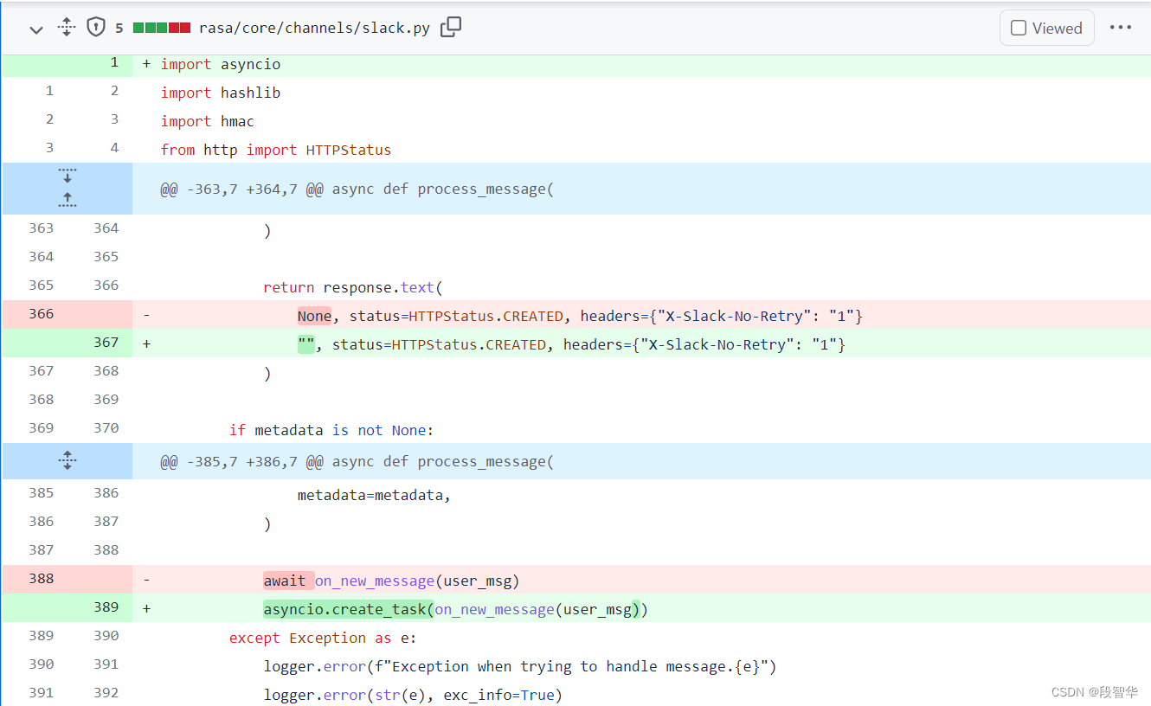Select 'if metadata is not None:' line

[331, 430]
